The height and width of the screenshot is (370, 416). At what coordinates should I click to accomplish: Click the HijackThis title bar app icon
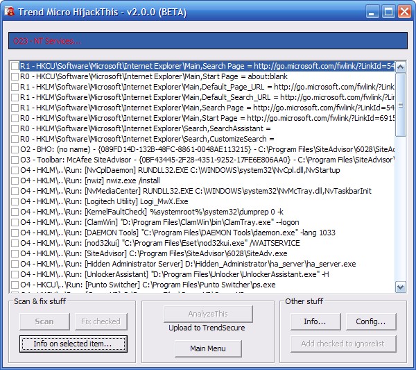(x=10, y=12)
